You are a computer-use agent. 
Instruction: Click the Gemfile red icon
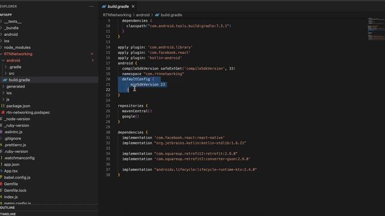pos(1,184)
